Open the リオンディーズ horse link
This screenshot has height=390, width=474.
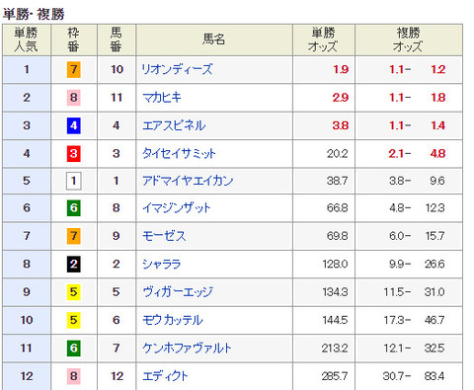pyautogui.click(x=177, y=69)
